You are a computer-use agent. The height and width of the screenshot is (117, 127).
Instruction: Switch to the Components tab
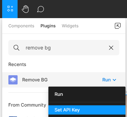click(21, 26)
